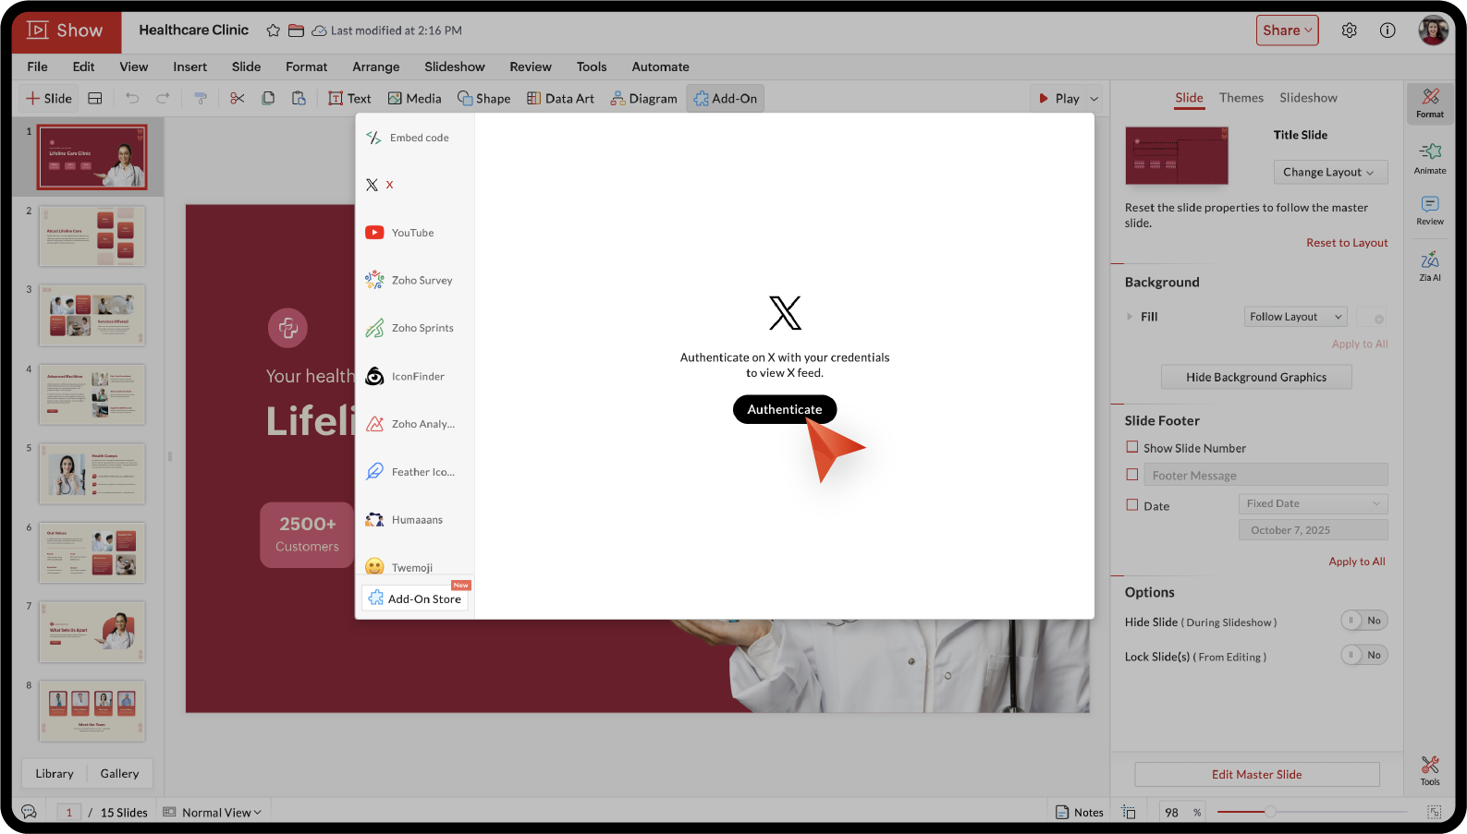This screenshot has width=1467, height=834.
Task: Click the info icon in header
Action: [1388, 30]
